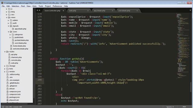Change indentation via Spaces: 4

tap(170, 107)
